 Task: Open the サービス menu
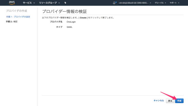(29, 3)
